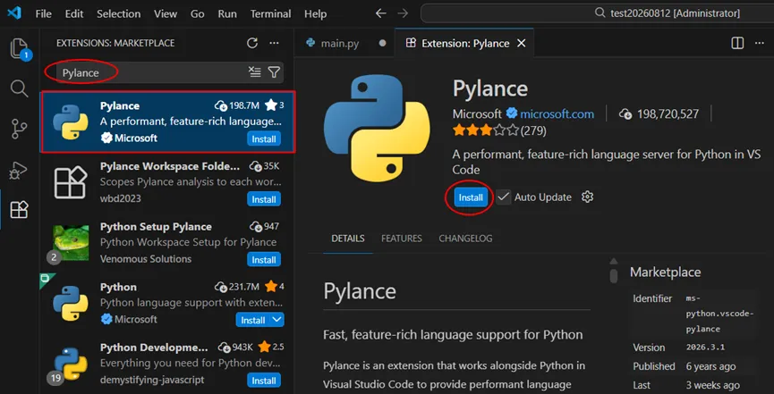Refresh the extensions marketplace list
The height and width of the screenshot is (394, 774).
252,43
